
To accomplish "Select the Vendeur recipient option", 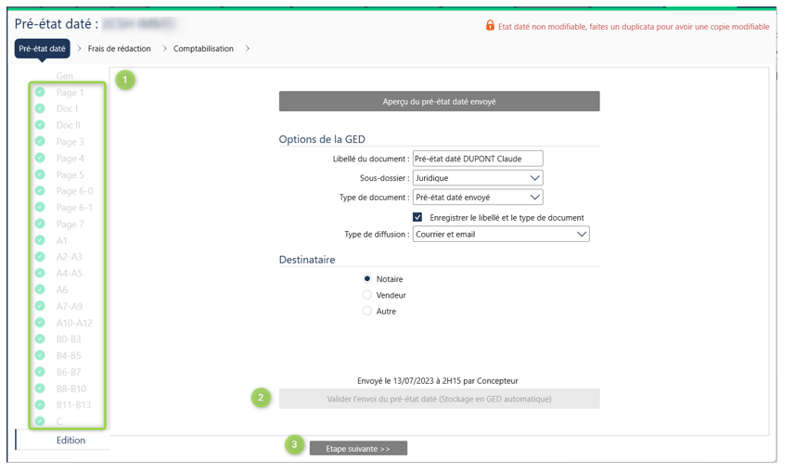I will (367, 295).
